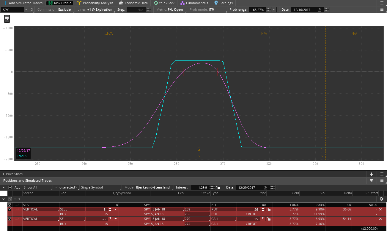Uncheck the STK row checkbox

[x=10, y=205]
